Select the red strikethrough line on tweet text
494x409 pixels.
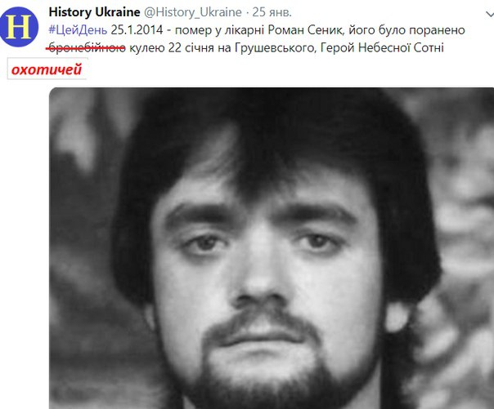click(x=86, y=48)
